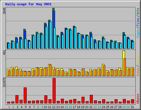
Task: Click the red KBytes bar for day 3
Action: coord(17,99)
